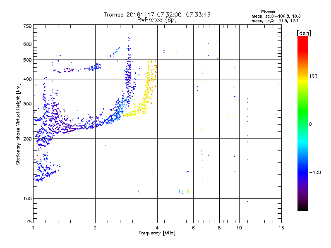Click the x-axis tick label 1

tap(33, 228)
